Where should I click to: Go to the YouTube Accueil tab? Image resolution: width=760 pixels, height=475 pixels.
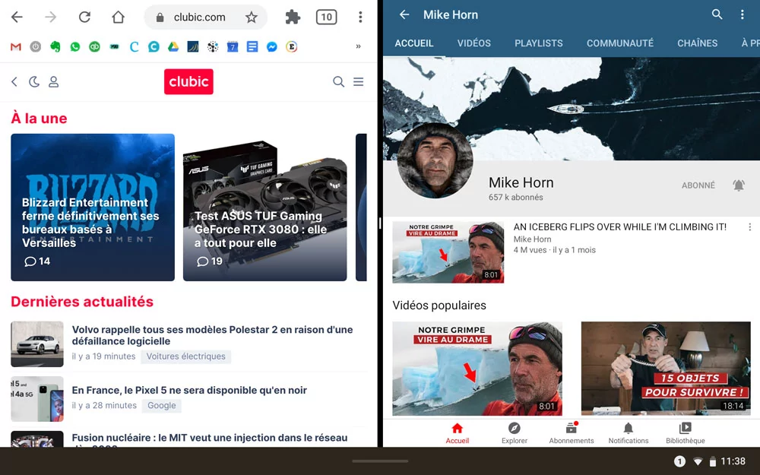457,433
